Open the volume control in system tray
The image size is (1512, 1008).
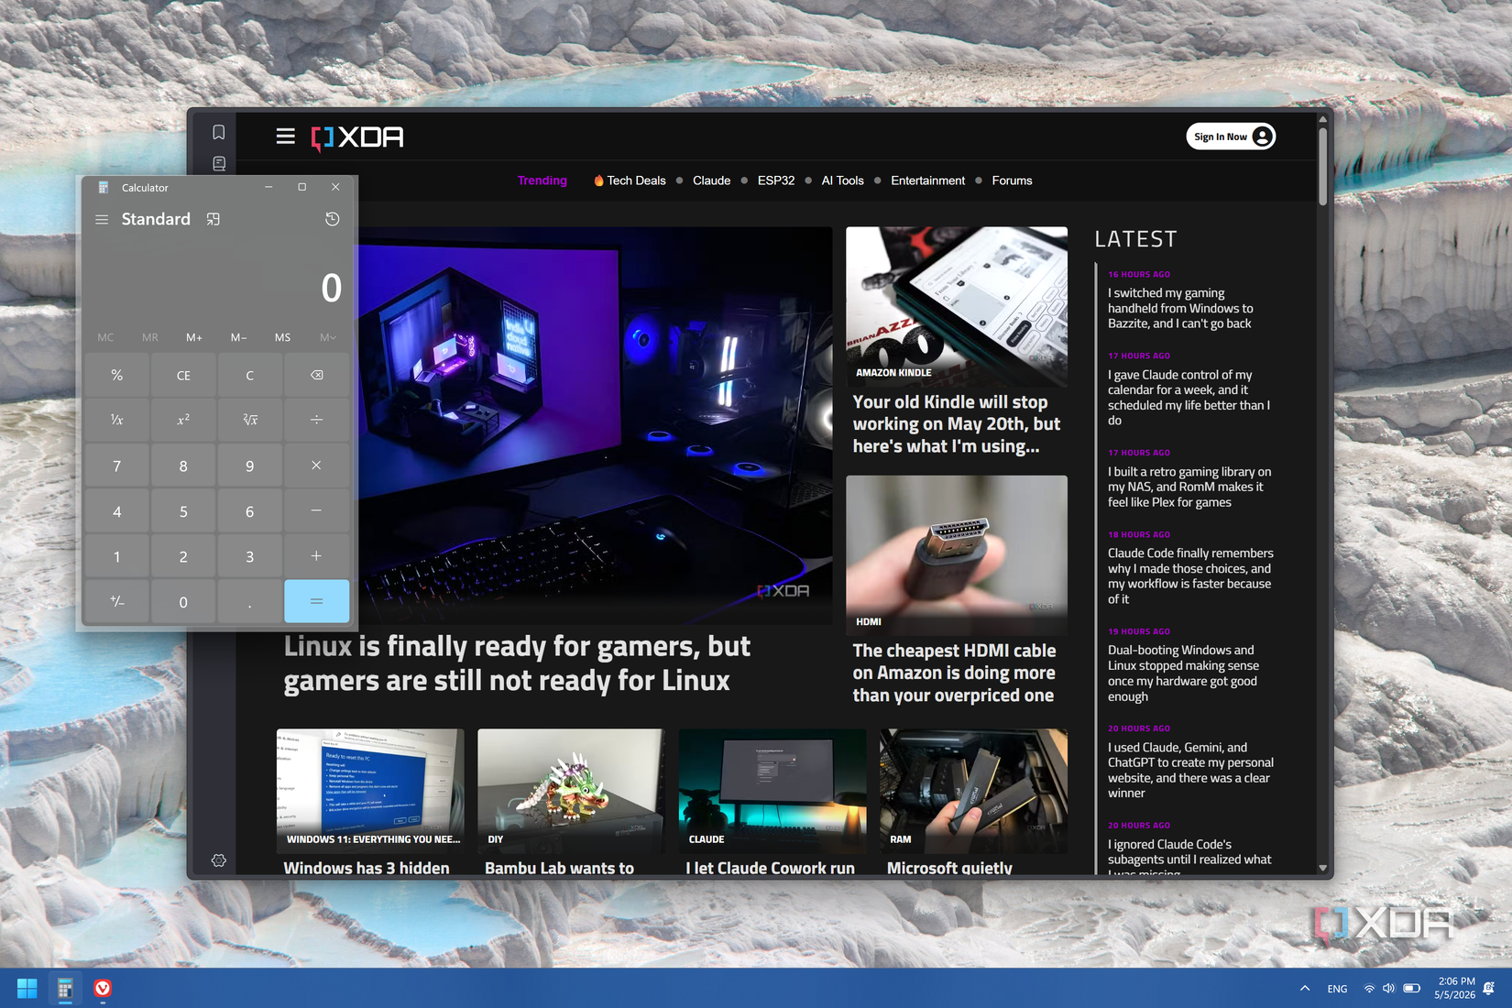[x=1388, y=989]
